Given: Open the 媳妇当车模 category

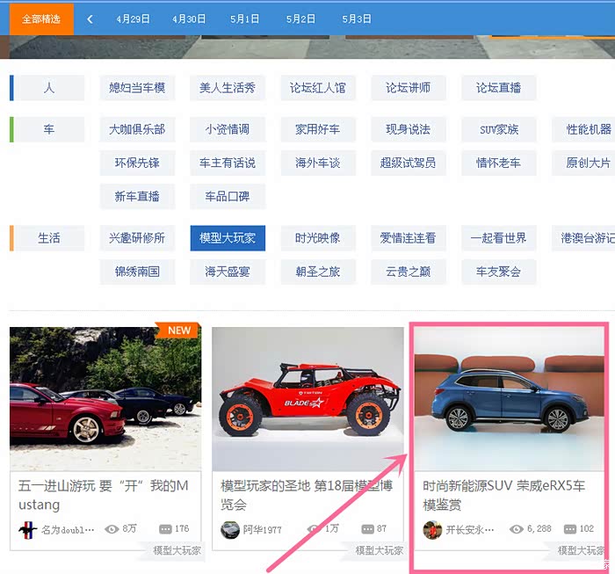Looking at the screenshot, I should [x=137, y=88].
